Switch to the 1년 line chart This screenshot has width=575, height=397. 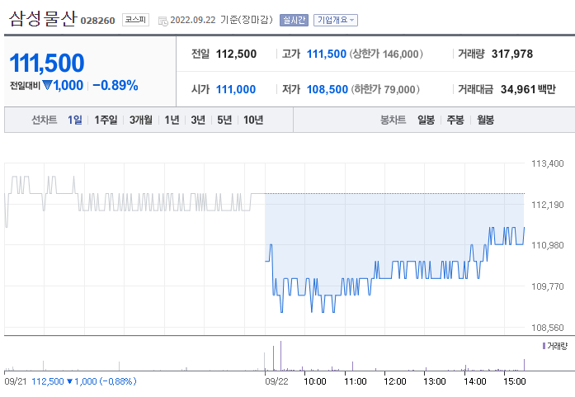click(x=172, y=120)
